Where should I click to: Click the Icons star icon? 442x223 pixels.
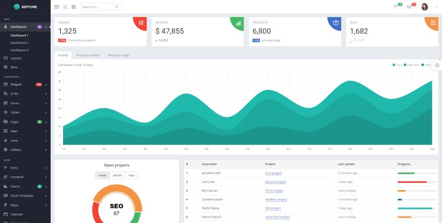[x=5, y=140]
